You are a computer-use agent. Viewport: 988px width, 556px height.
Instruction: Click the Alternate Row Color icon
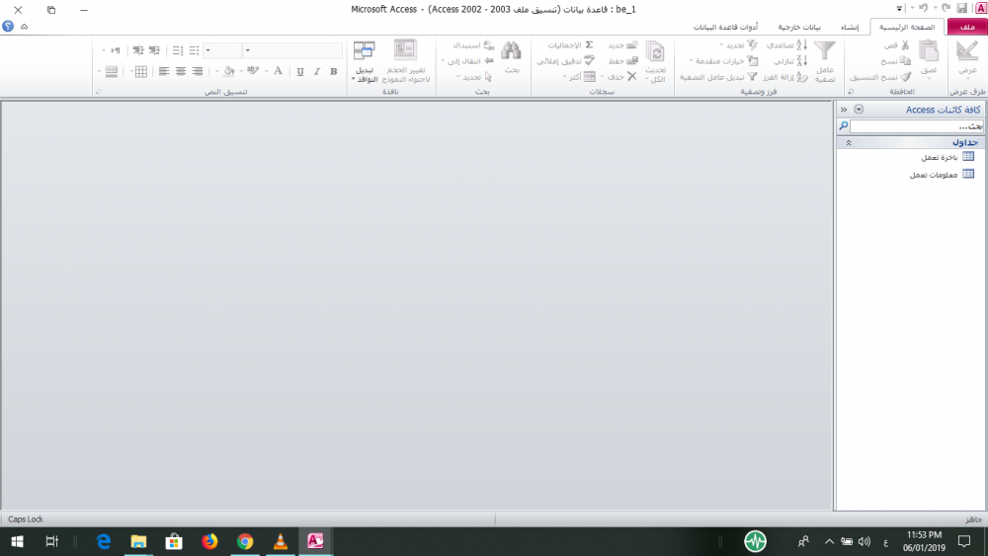coord(112,71)
